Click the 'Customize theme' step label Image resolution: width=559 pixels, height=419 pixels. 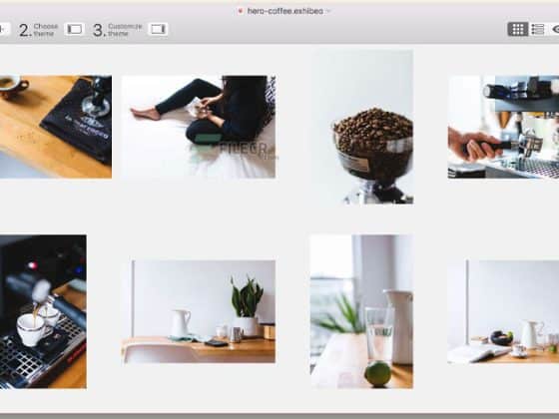coord(125,30)
